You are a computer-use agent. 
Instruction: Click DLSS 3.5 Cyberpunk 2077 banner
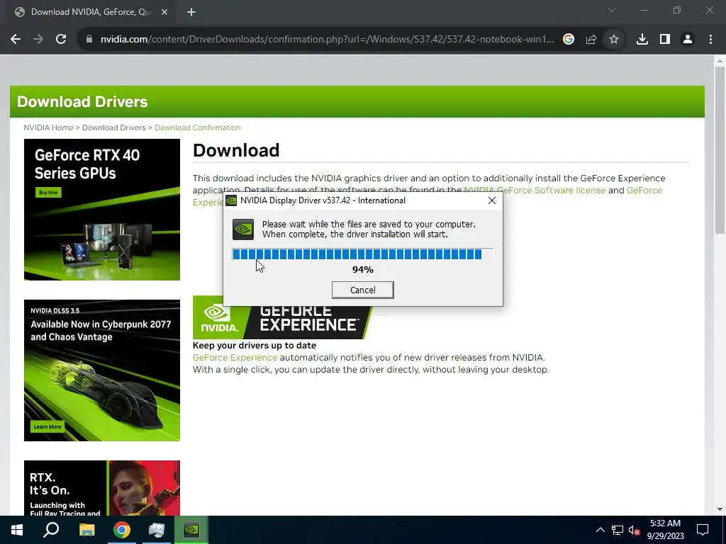pyautogui.click(x=102, y=370)
